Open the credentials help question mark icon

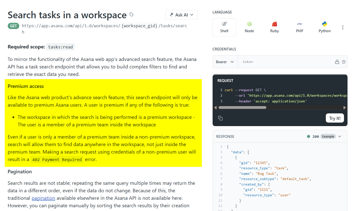tap(344, 62)
